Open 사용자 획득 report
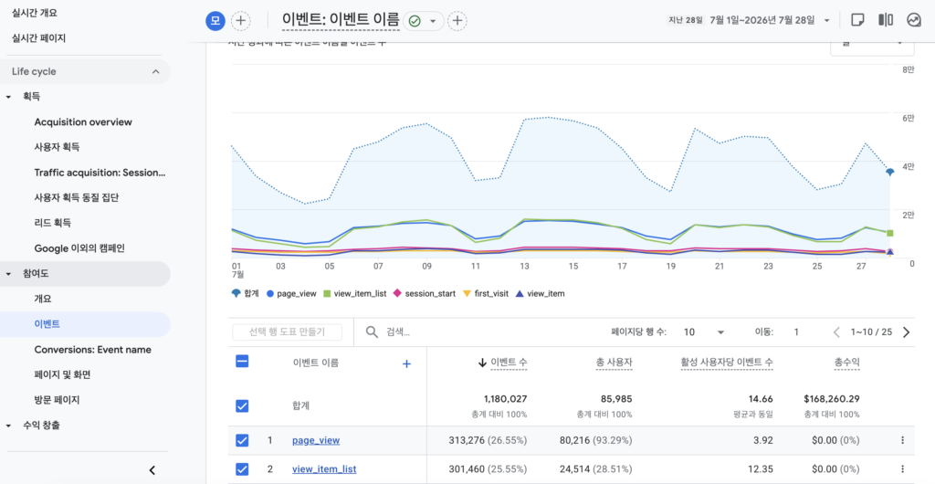 click(x=57, y=147)
